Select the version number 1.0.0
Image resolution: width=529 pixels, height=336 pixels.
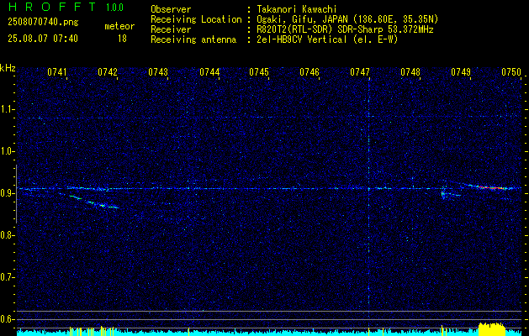[114, 8]
